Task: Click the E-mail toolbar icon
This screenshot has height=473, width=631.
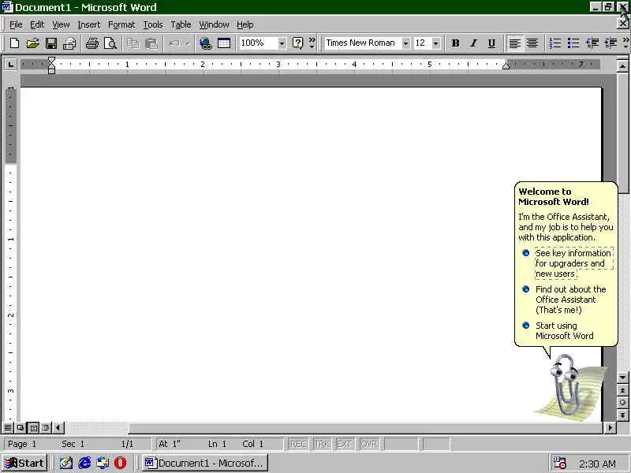Action: (x=69, y=43)
